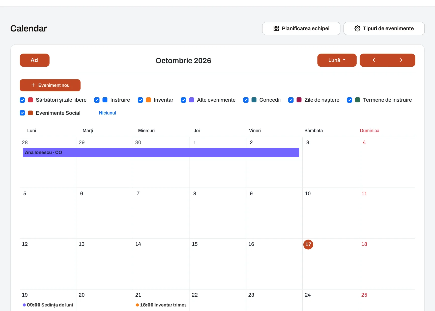Viewport: 435px width, 311px height.
Task: Click the gear icon for Tipuri de evenimente
Action: 357,28
